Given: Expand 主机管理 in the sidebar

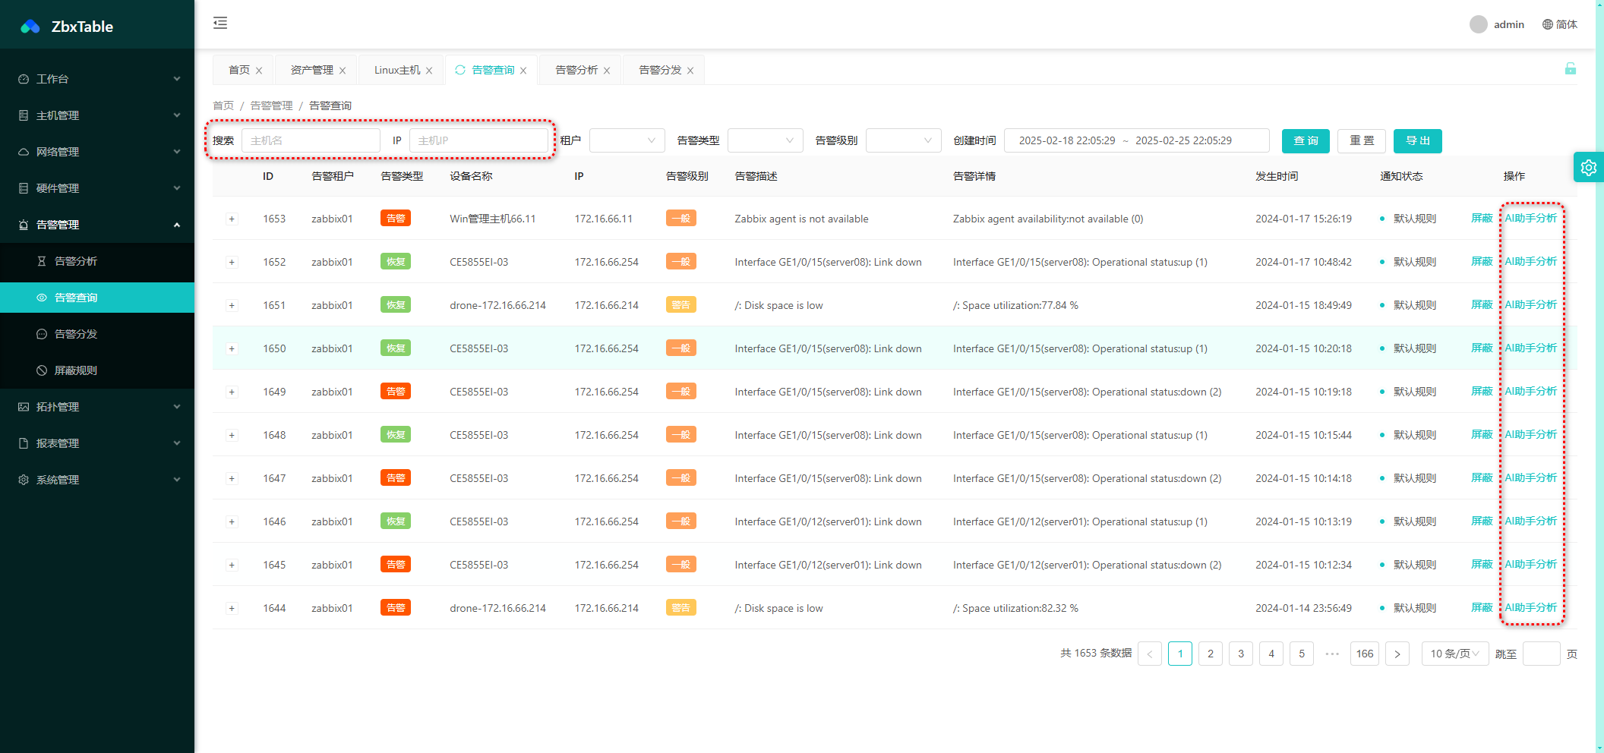Looking at the screenshot, I should (97, 115).
